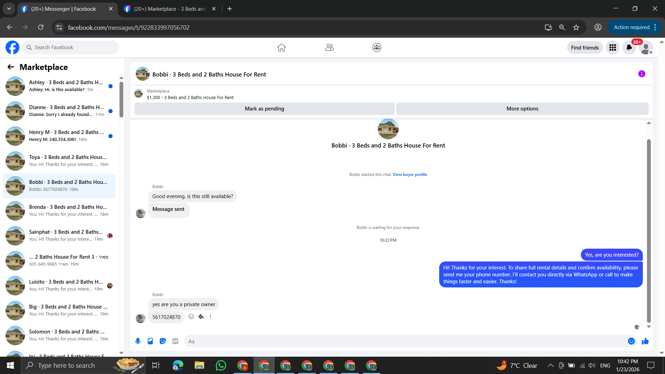Open View buyer profile link
The image size is (665, 374).
410,175
